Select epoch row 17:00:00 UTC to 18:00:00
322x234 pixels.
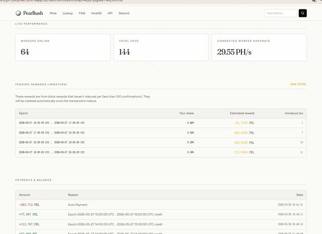pos(161,133)
